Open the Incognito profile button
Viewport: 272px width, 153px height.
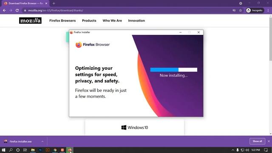tap(255, 10)
